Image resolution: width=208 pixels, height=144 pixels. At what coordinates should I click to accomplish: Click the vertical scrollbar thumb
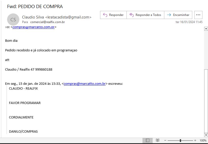point(206,101)
